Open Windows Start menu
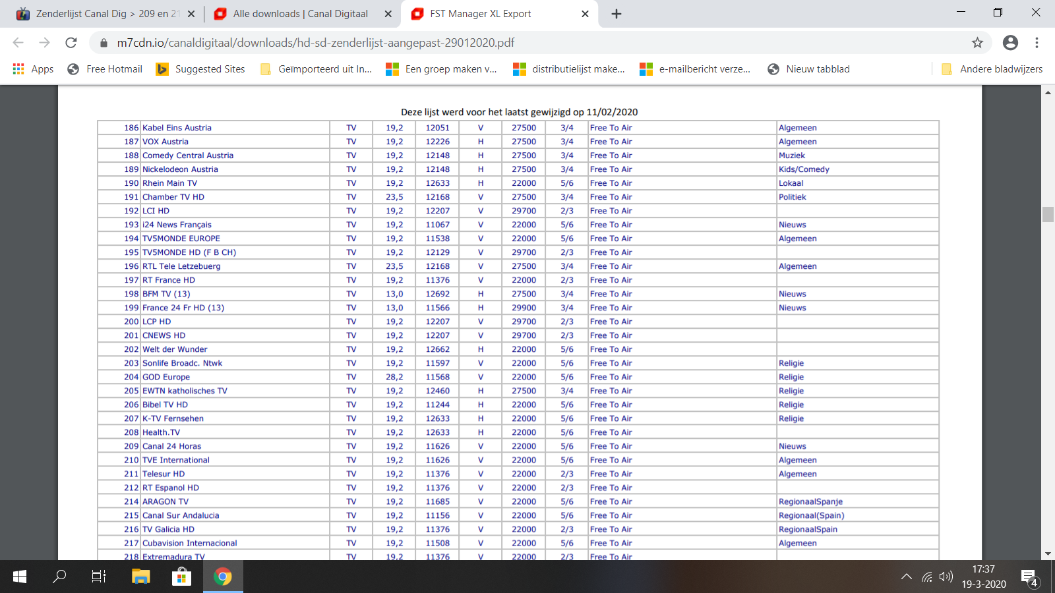The image size is (1055, 593). coord(20,577)
